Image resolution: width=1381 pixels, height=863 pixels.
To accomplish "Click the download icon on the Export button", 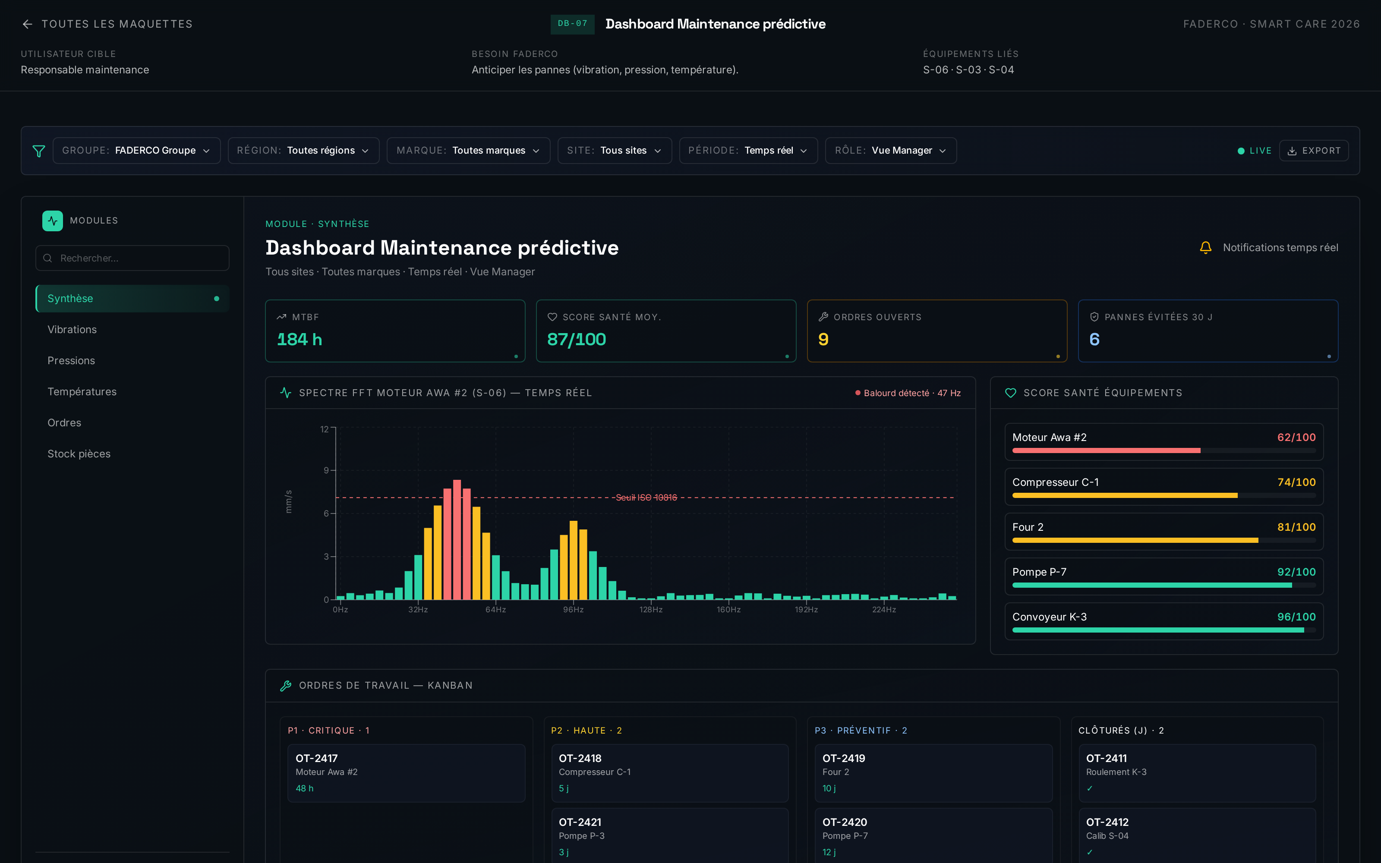I will (1292, 151).
